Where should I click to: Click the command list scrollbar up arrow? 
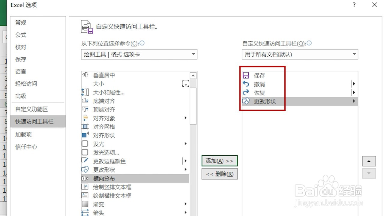193,75
